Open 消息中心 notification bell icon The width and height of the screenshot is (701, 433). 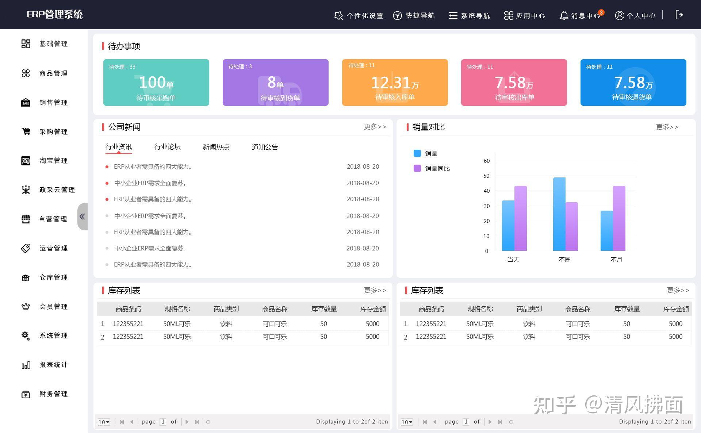click(564, 15)
